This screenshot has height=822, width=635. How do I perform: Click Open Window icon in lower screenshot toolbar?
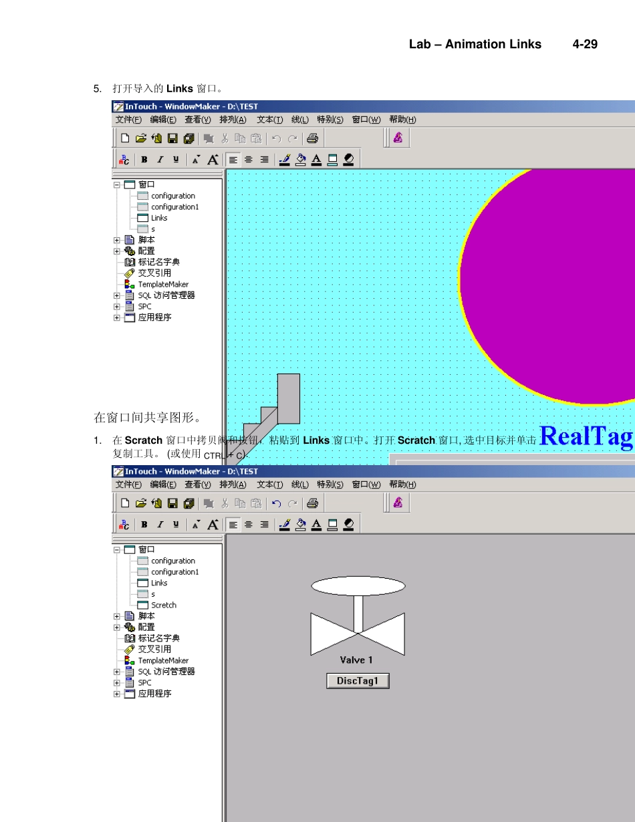(x=140, y=503)
